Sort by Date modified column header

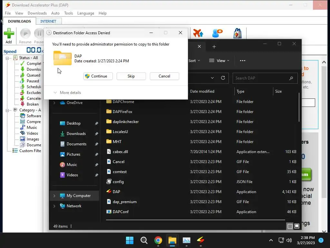(x=202, y=91)
